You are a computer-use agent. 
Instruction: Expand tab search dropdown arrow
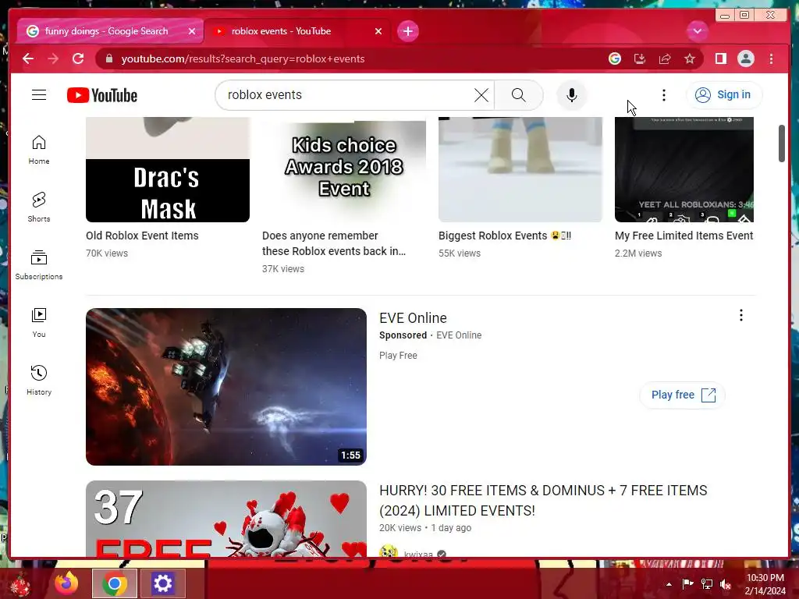[x=697, y=31]
